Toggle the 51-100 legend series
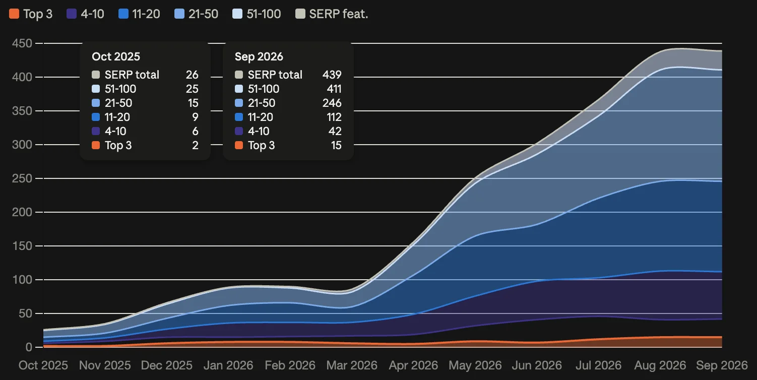The image size is (757, 380). (257, 14)
